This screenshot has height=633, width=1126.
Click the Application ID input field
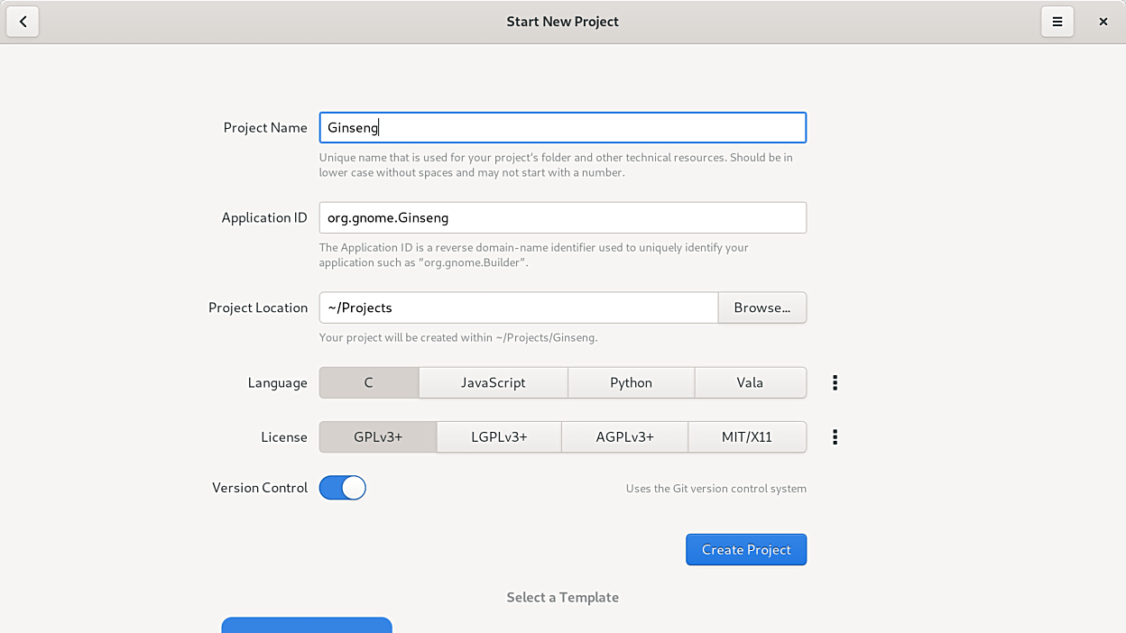point(562,217)
